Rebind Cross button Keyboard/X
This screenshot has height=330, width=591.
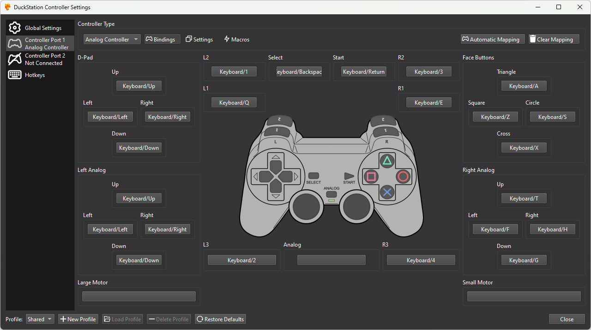(x=524, y=148)
